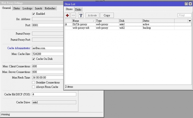Click the Max Fresh Time field 3d 00:00:00
The image size is (193, 118).
pyautogui.click(x=48, y=78)
